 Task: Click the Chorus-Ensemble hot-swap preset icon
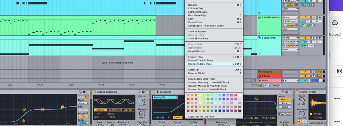pyautogui.click(x=139, y=92)
